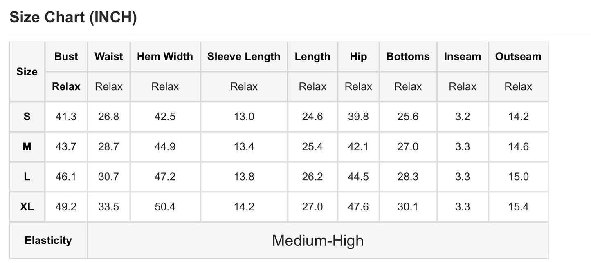Select the Size header cell
This screenshot has width=591, height=263.
pyautogui.click(x=27, y=72)
